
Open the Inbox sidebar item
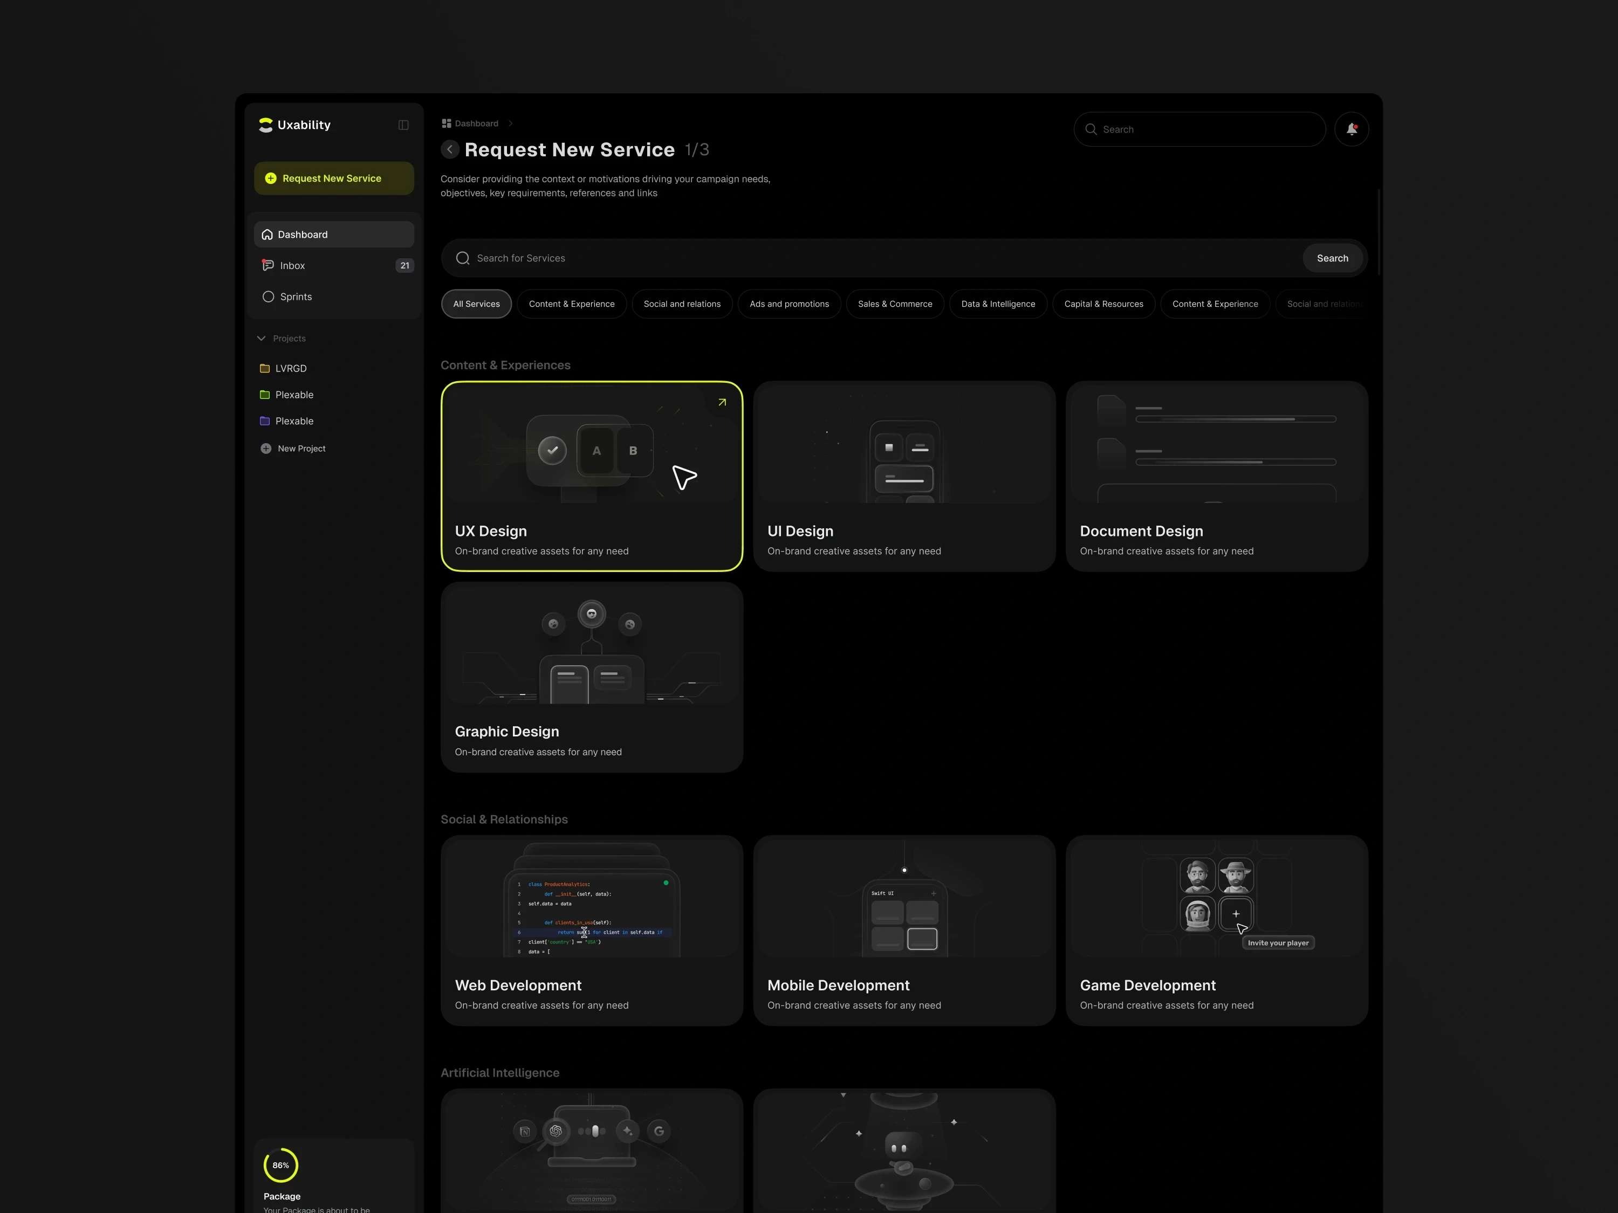click(x=333, y=265)
